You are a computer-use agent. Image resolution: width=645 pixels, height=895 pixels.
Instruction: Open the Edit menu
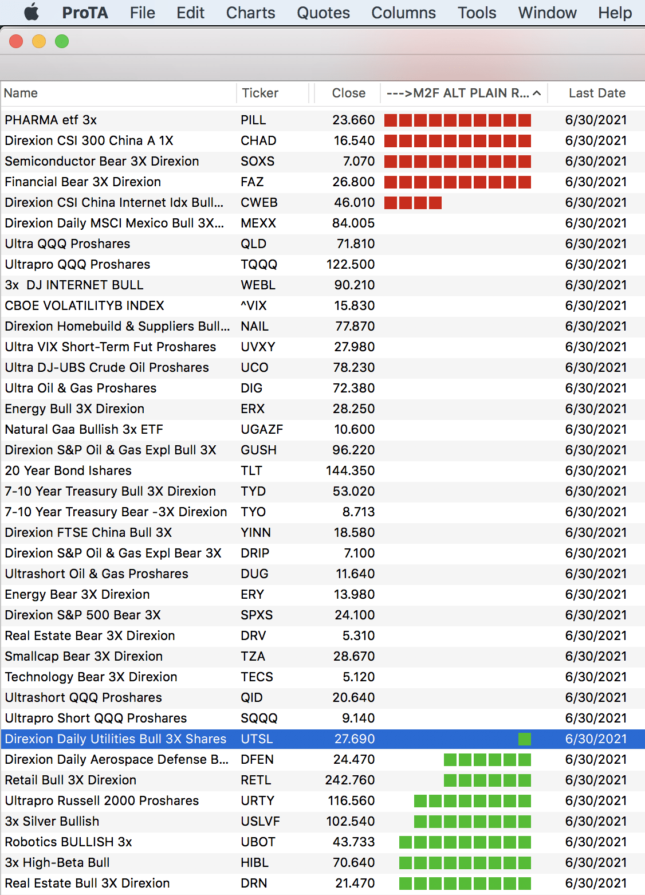(191, 13)
